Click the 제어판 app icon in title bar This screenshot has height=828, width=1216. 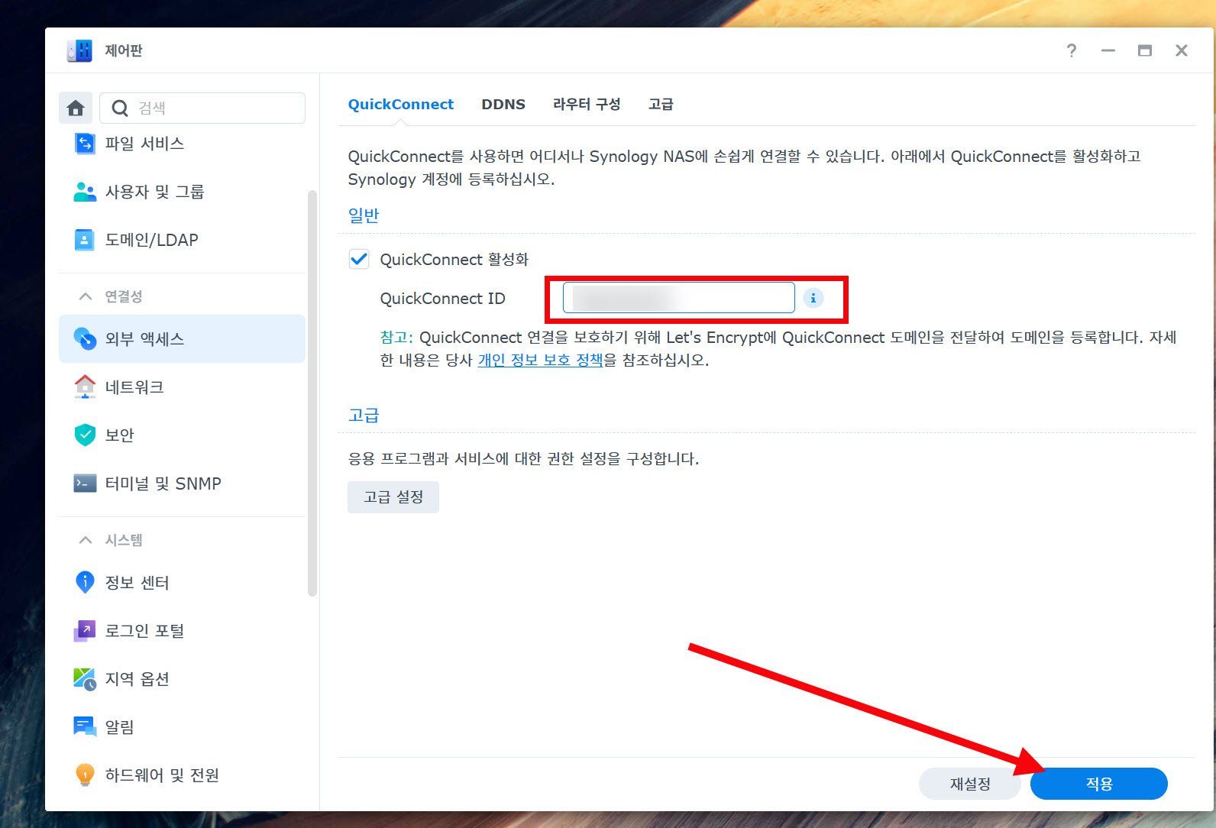(x=79, y=50)
